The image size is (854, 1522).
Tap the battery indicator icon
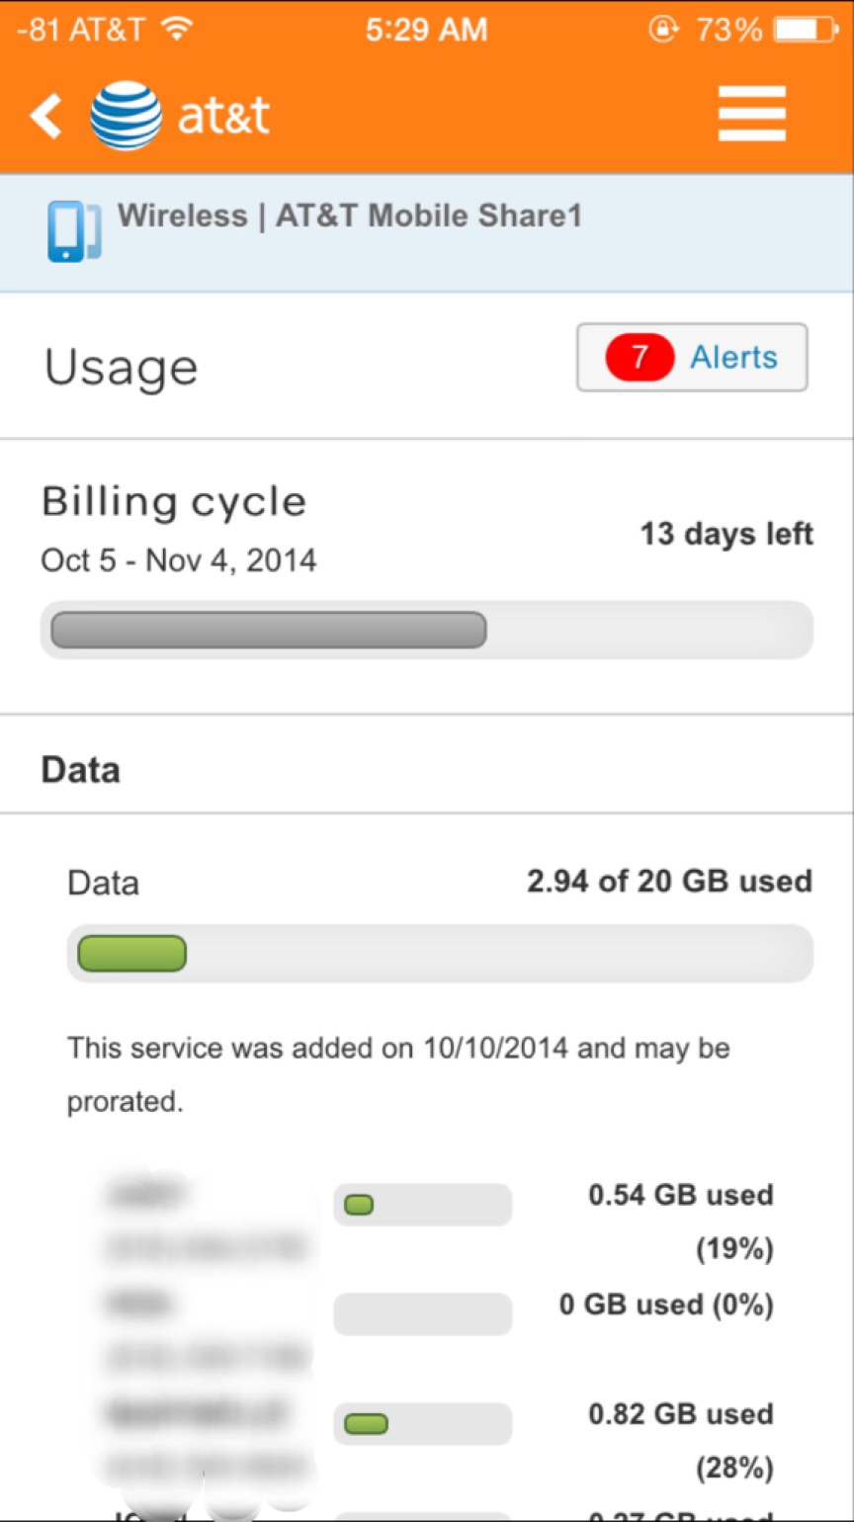pyautogui.click(x=806, y=30)
